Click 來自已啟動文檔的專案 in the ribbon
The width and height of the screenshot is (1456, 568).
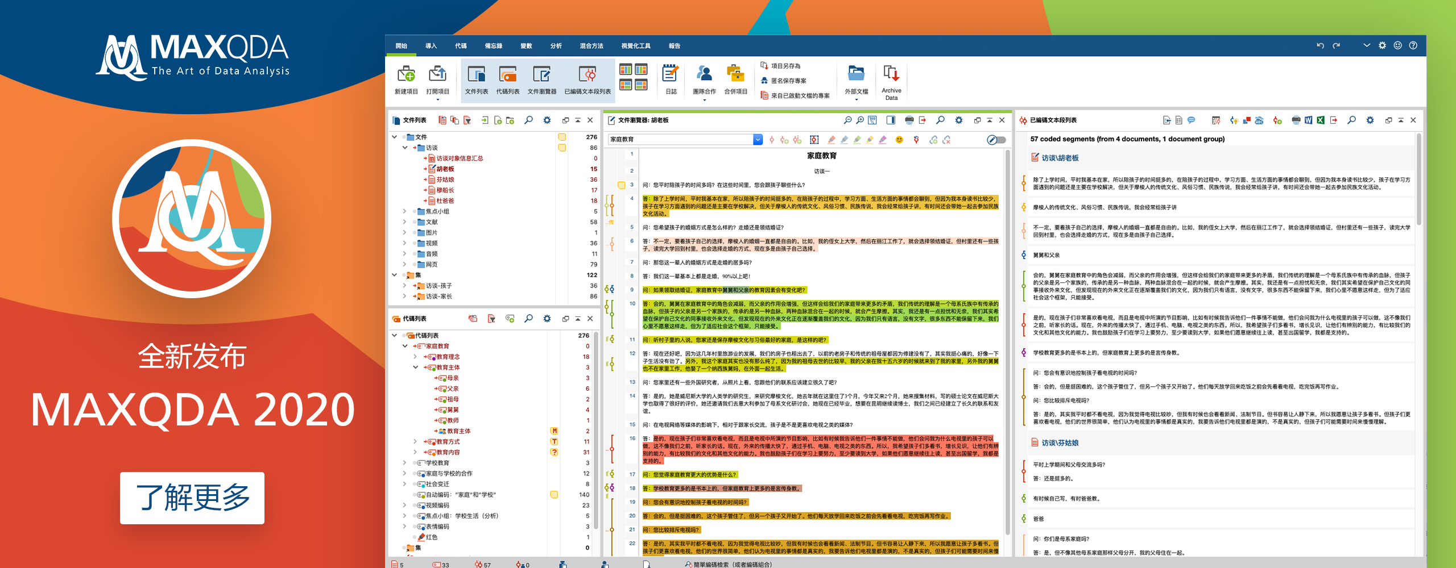tap(795, 95)
